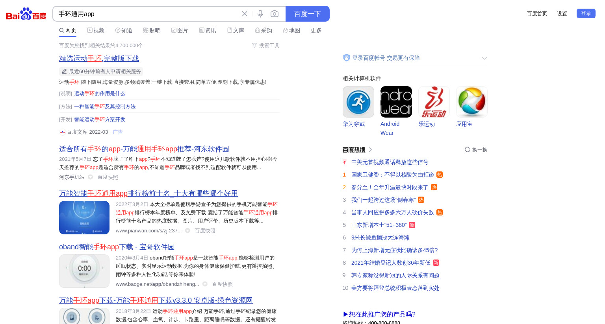Open result 万能手环app下载 v3.3.0 安卓版
The width and height of the screenshot is (605, 324).
(x=156, y=300)
